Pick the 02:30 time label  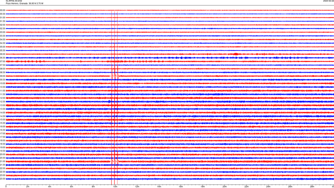2,29
